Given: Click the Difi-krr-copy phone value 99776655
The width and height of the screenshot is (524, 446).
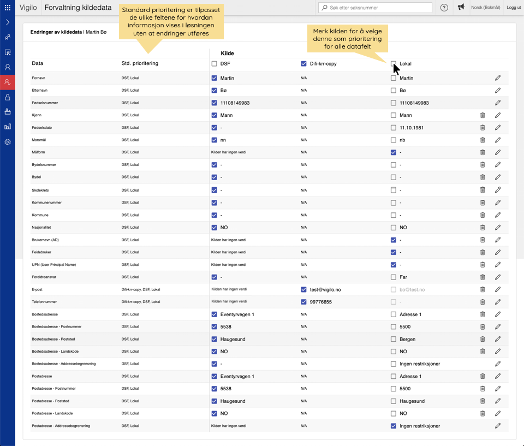Looking at the screenshot, I should 321,302.
